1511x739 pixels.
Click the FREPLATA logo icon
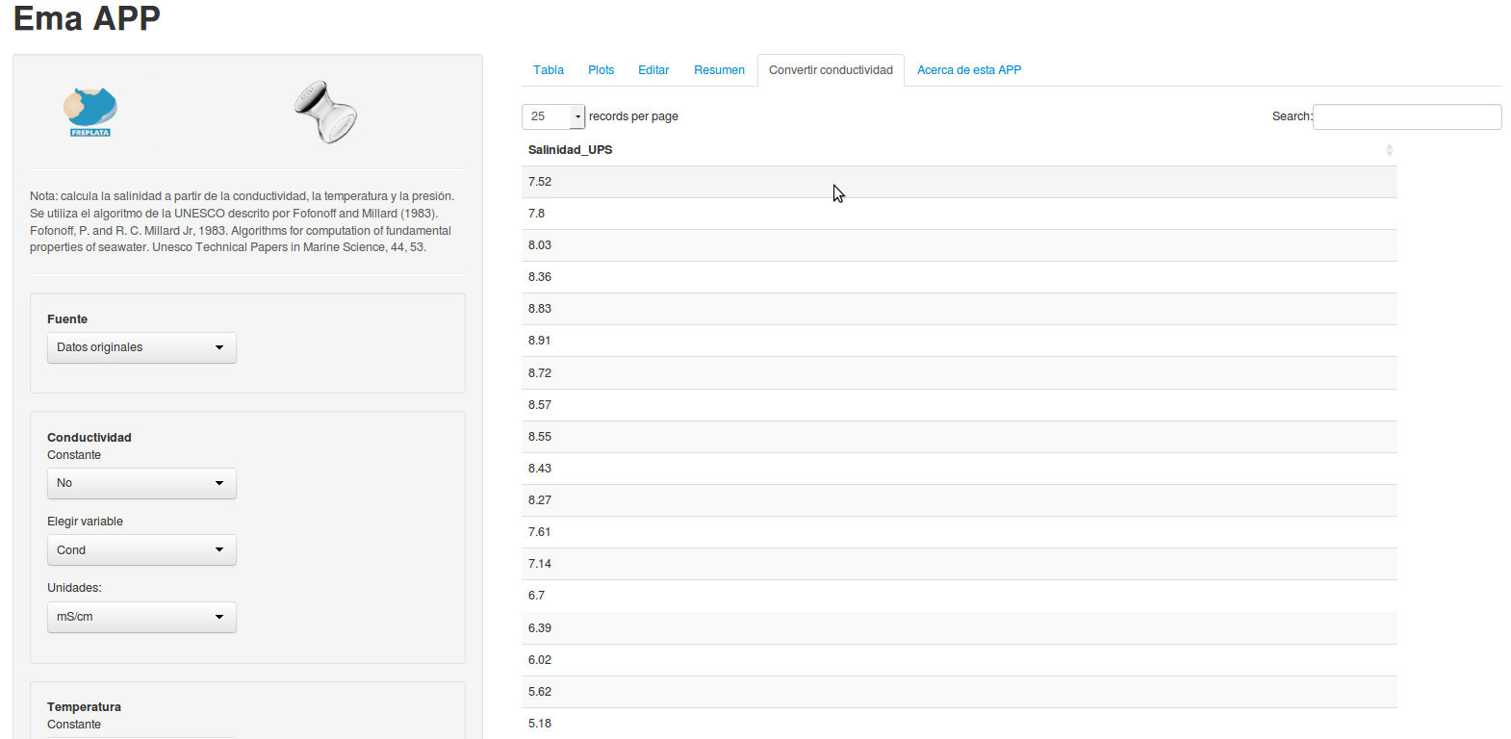90,112
